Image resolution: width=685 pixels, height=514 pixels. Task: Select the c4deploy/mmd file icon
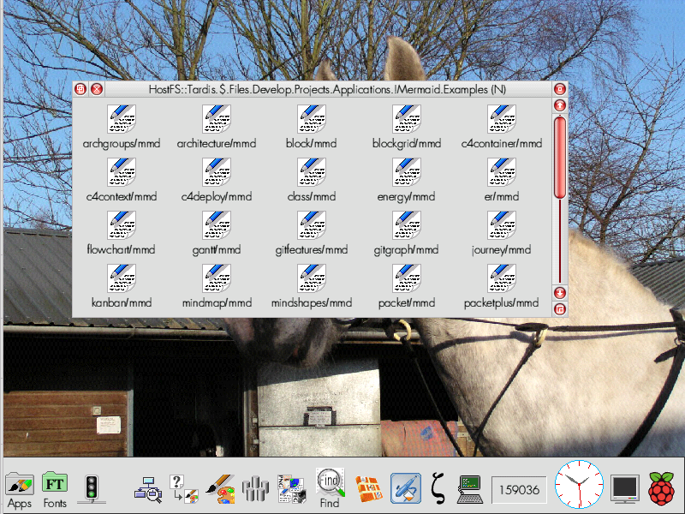coord(217,172)
